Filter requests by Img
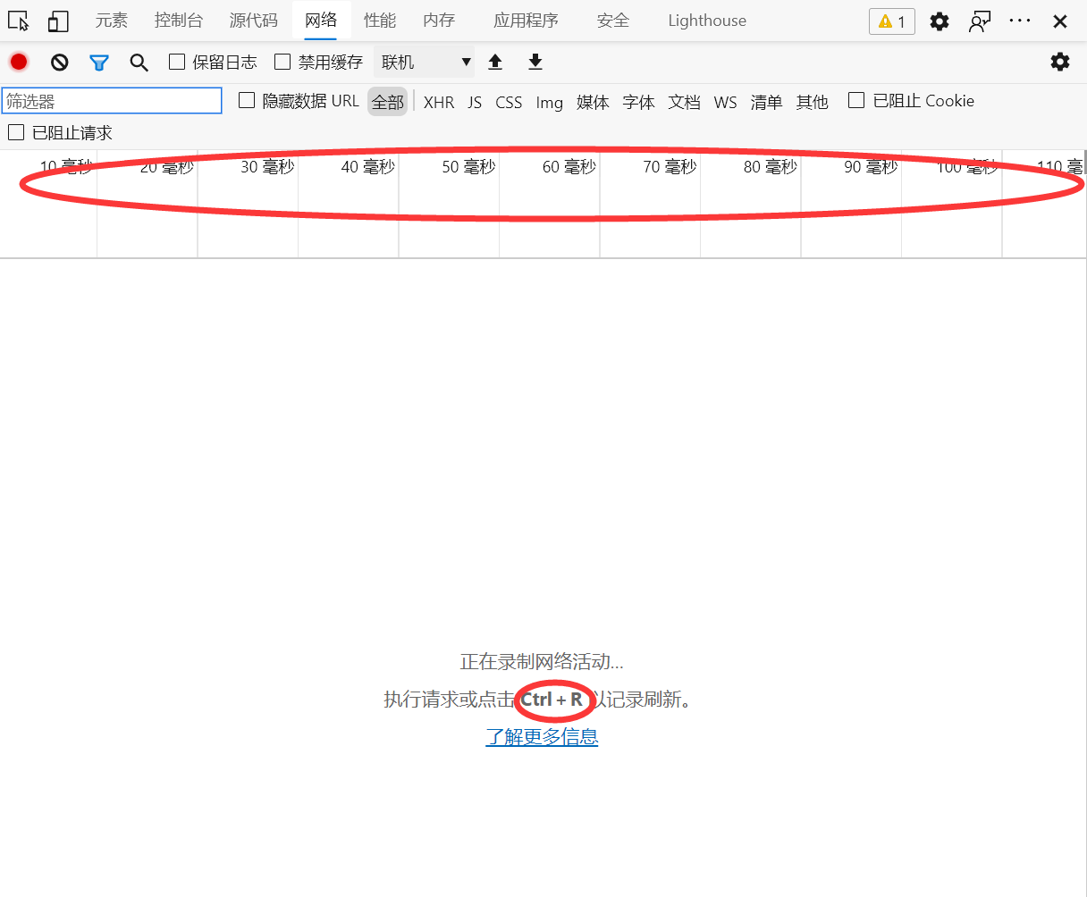Viewport: 1087px width, 897px height. point(550,102)
